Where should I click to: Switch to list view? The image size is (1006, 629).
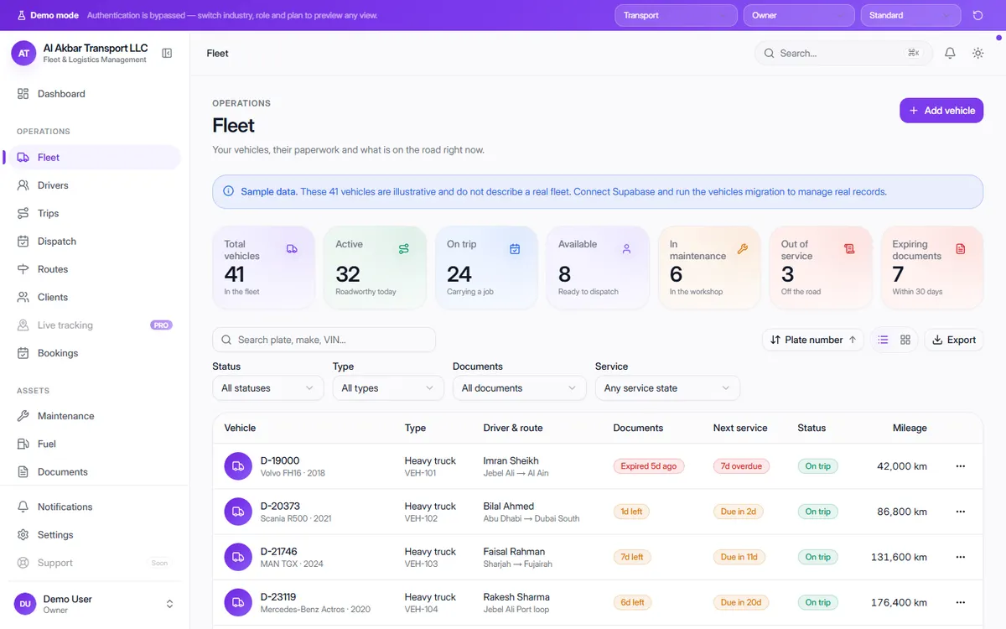tap(883, 340)
